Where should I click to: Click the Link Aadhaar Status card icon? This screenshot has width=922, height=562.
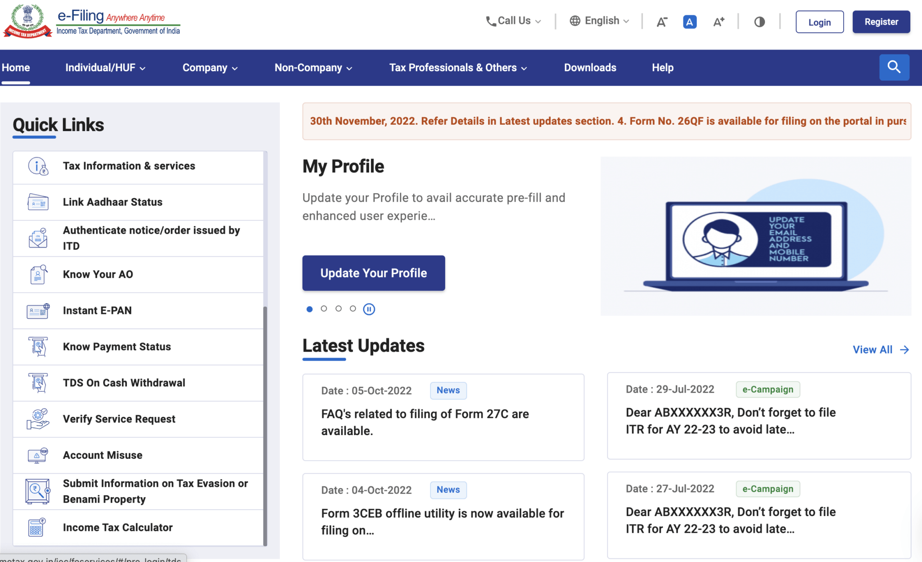(x=37, y=202)
